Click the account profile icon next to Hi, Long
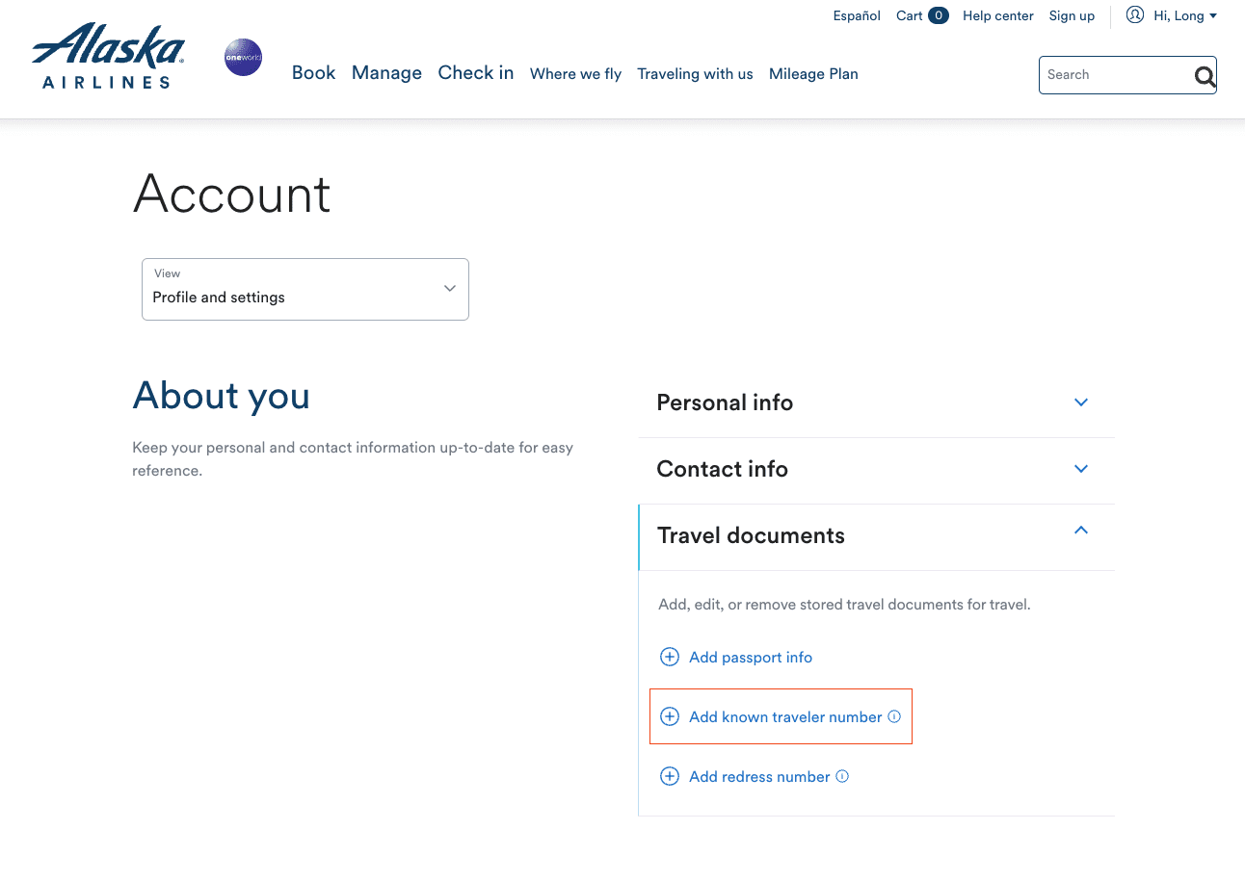The height and width of the screenshot is (882, 1245). pos(1135,15)
